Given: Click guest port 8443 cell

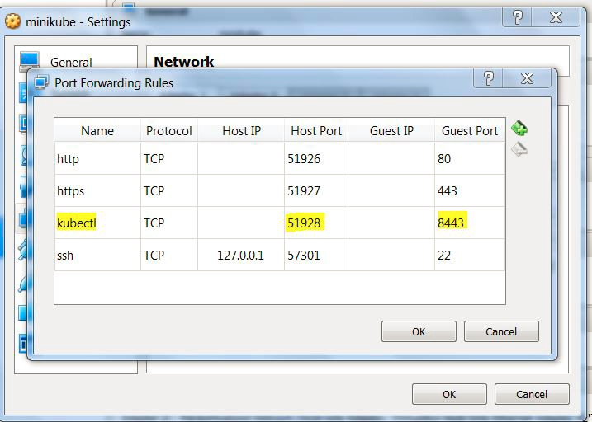Looking at the screenshot, I should coord(470,223).
